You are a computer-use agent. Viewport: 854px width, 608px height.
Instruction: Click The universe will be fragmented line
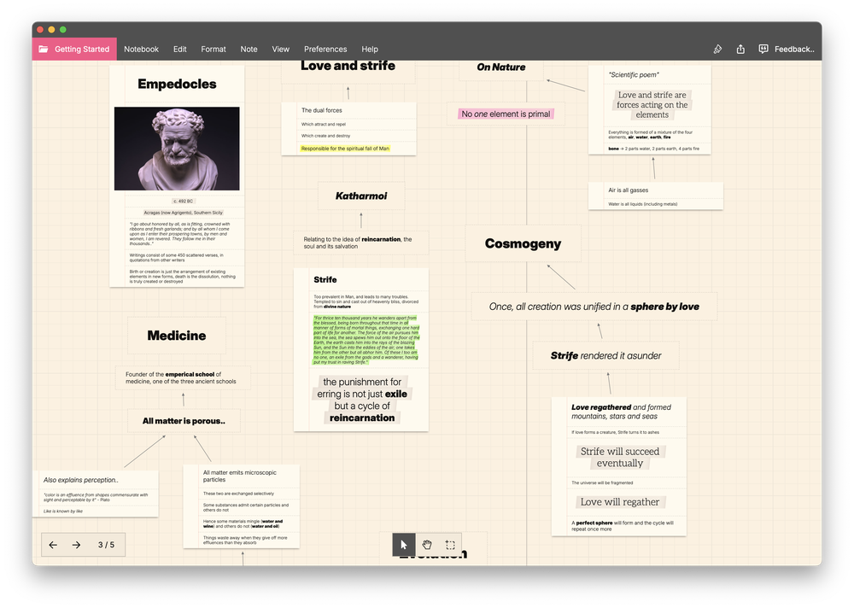click(602, 482)
